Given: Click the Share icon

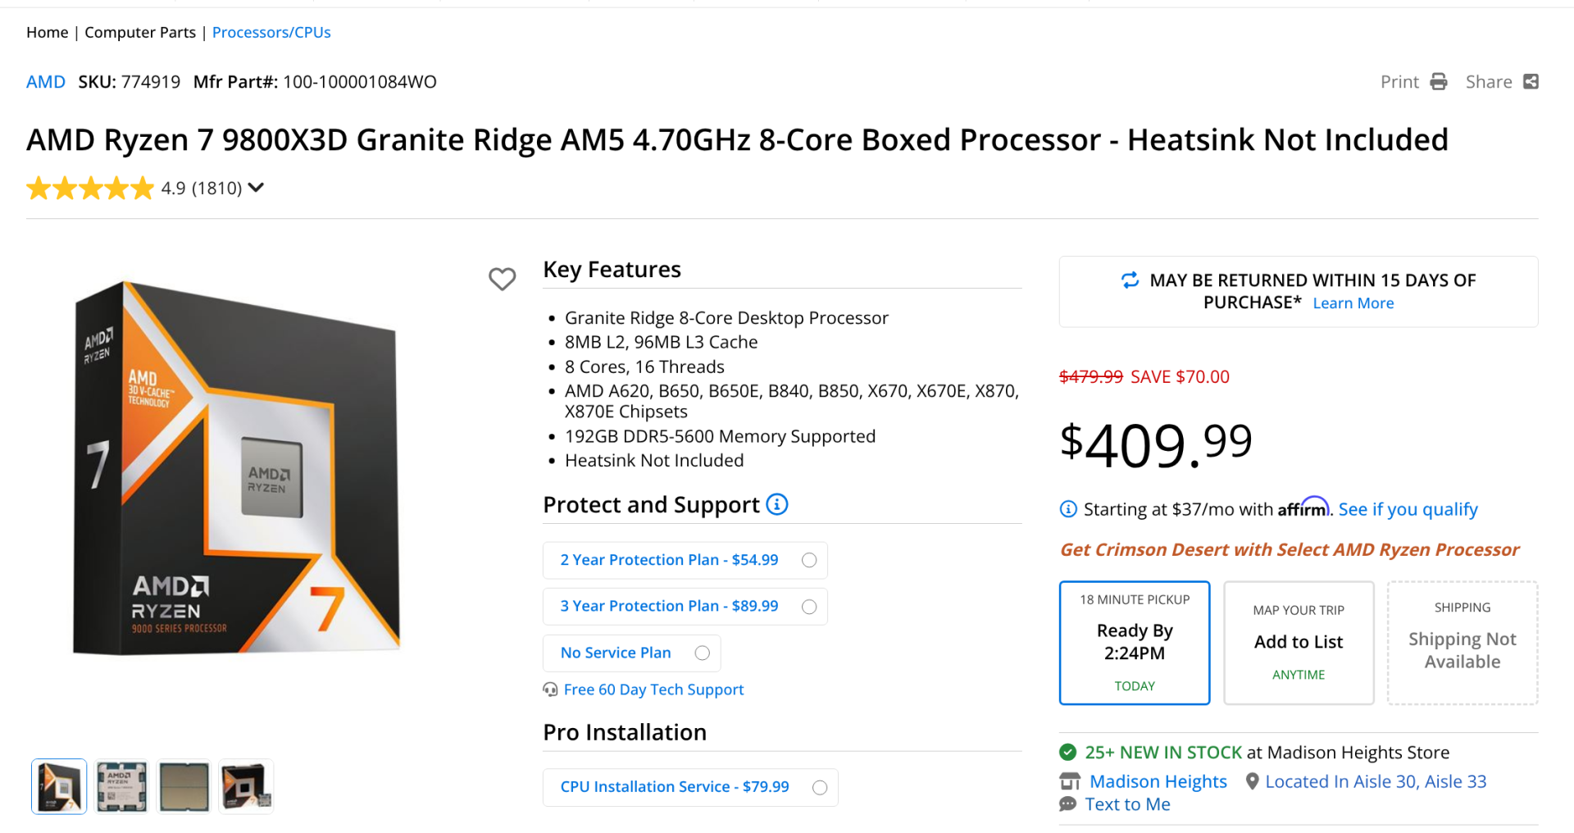Looking at the screenshot, I should click(1531, 82).
